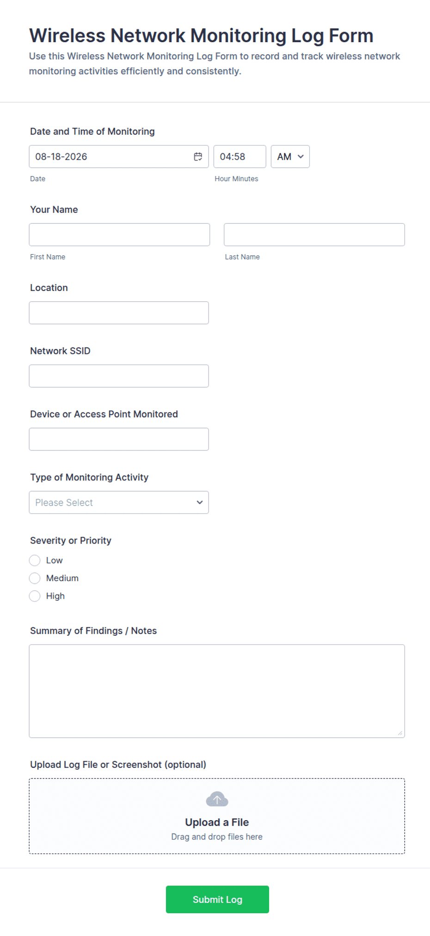Screen dimensions: 430x936
Task: Open the AM/PM dropdown
Action: (x=290, y=157)
